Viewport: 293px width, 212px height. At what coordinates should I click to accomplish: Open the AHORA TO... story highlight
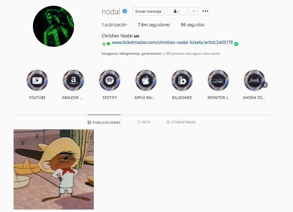[x=254, y=81]
